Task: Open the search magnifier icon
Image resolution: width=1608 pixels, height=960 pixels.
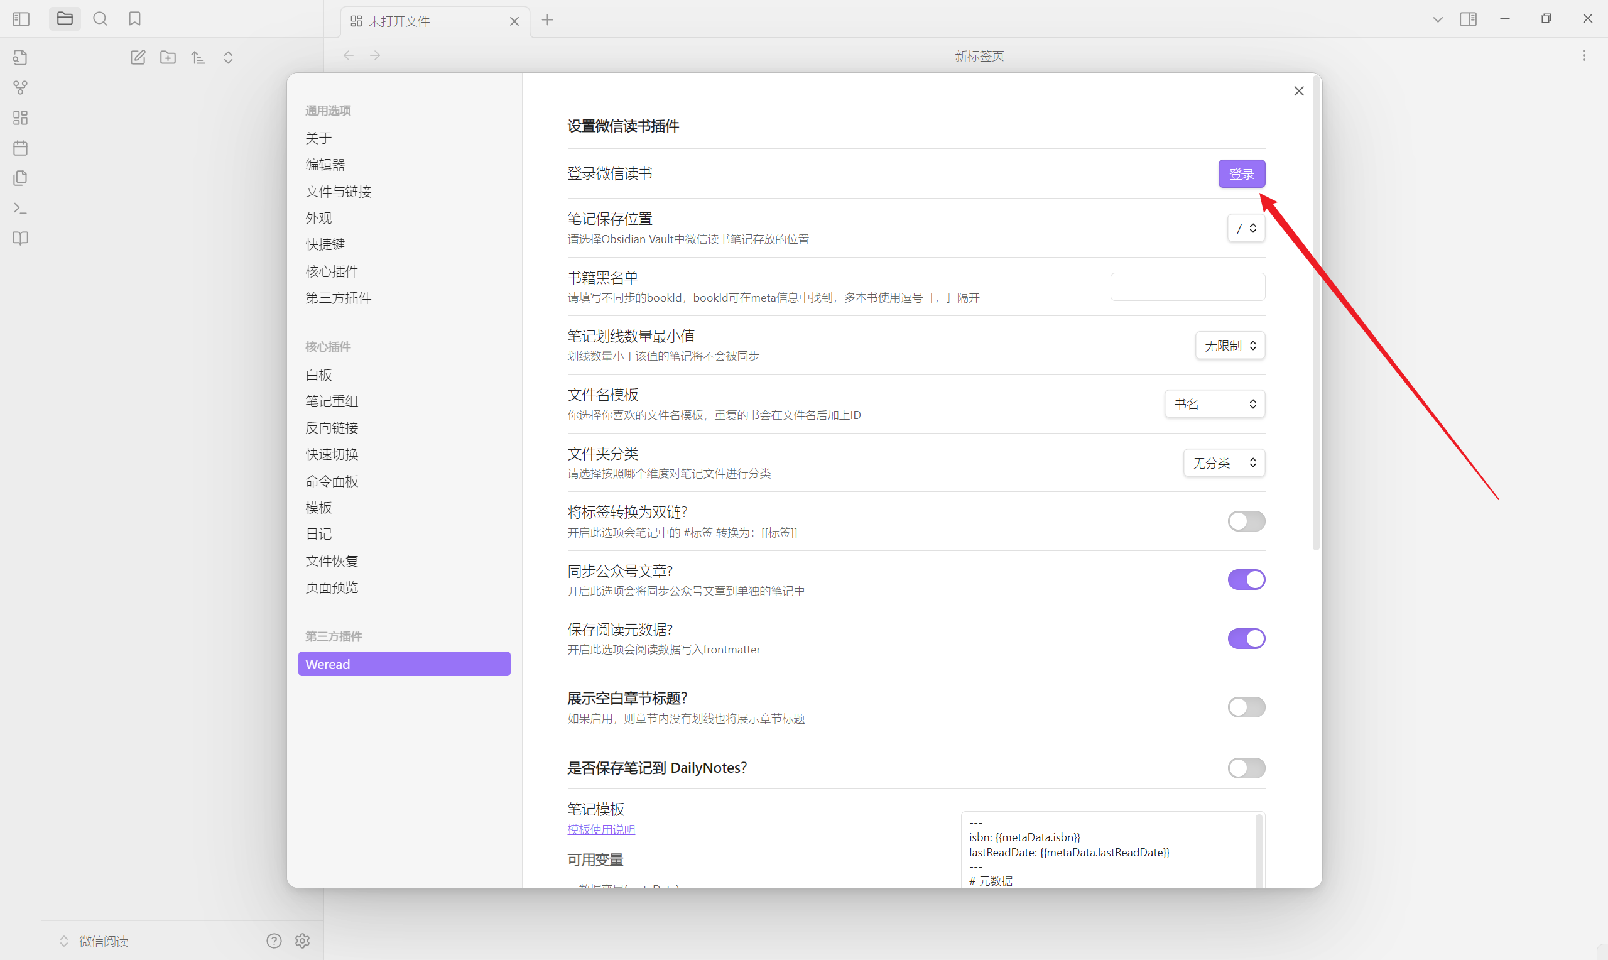Action: pos(100,19)
